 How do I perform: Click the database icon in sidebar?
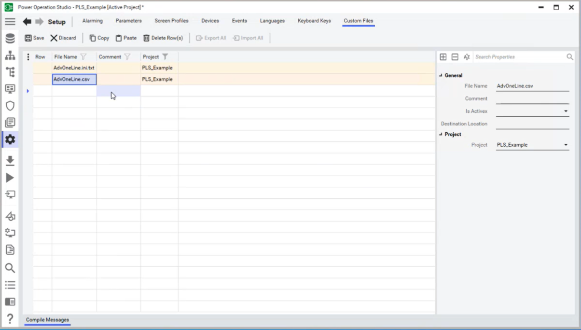coord(10,39)
